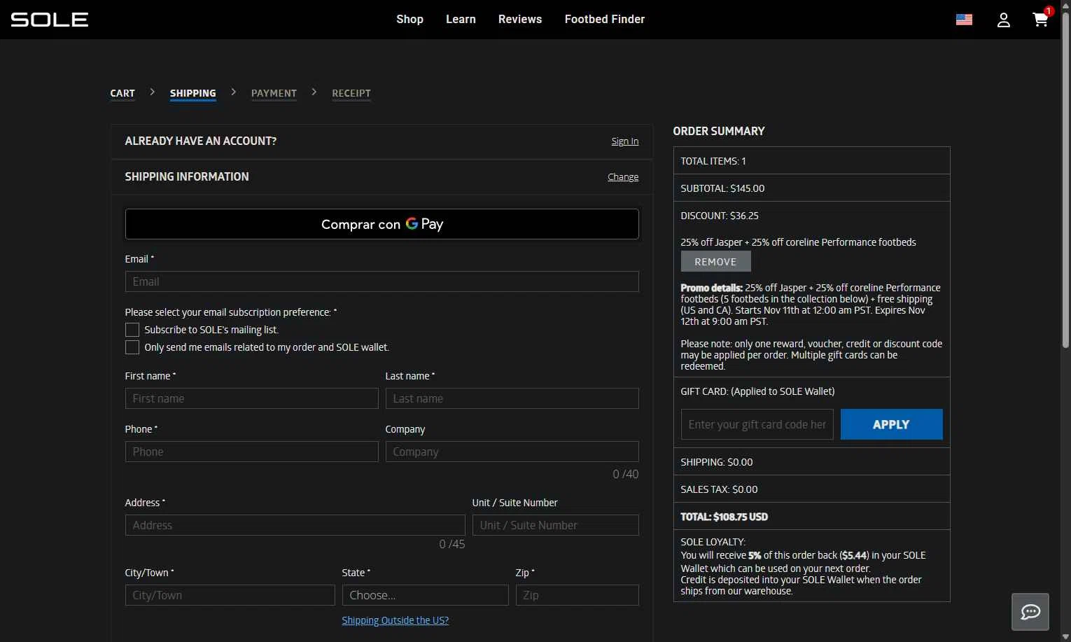Pay with Comprar con G Pay
Image resolution: width=1071 pixels, height=642 pixels.
(382, 224)
